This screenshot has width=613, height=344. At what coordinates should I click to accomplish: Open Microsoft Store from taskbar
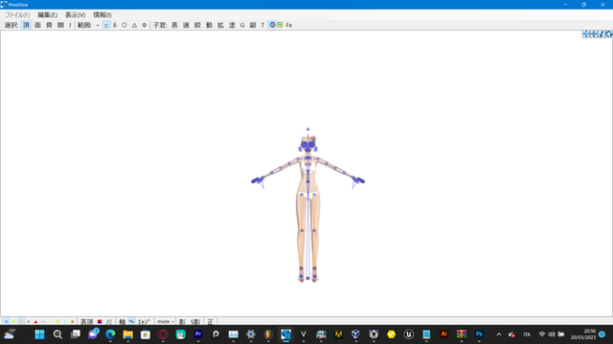tap(146, 334)
